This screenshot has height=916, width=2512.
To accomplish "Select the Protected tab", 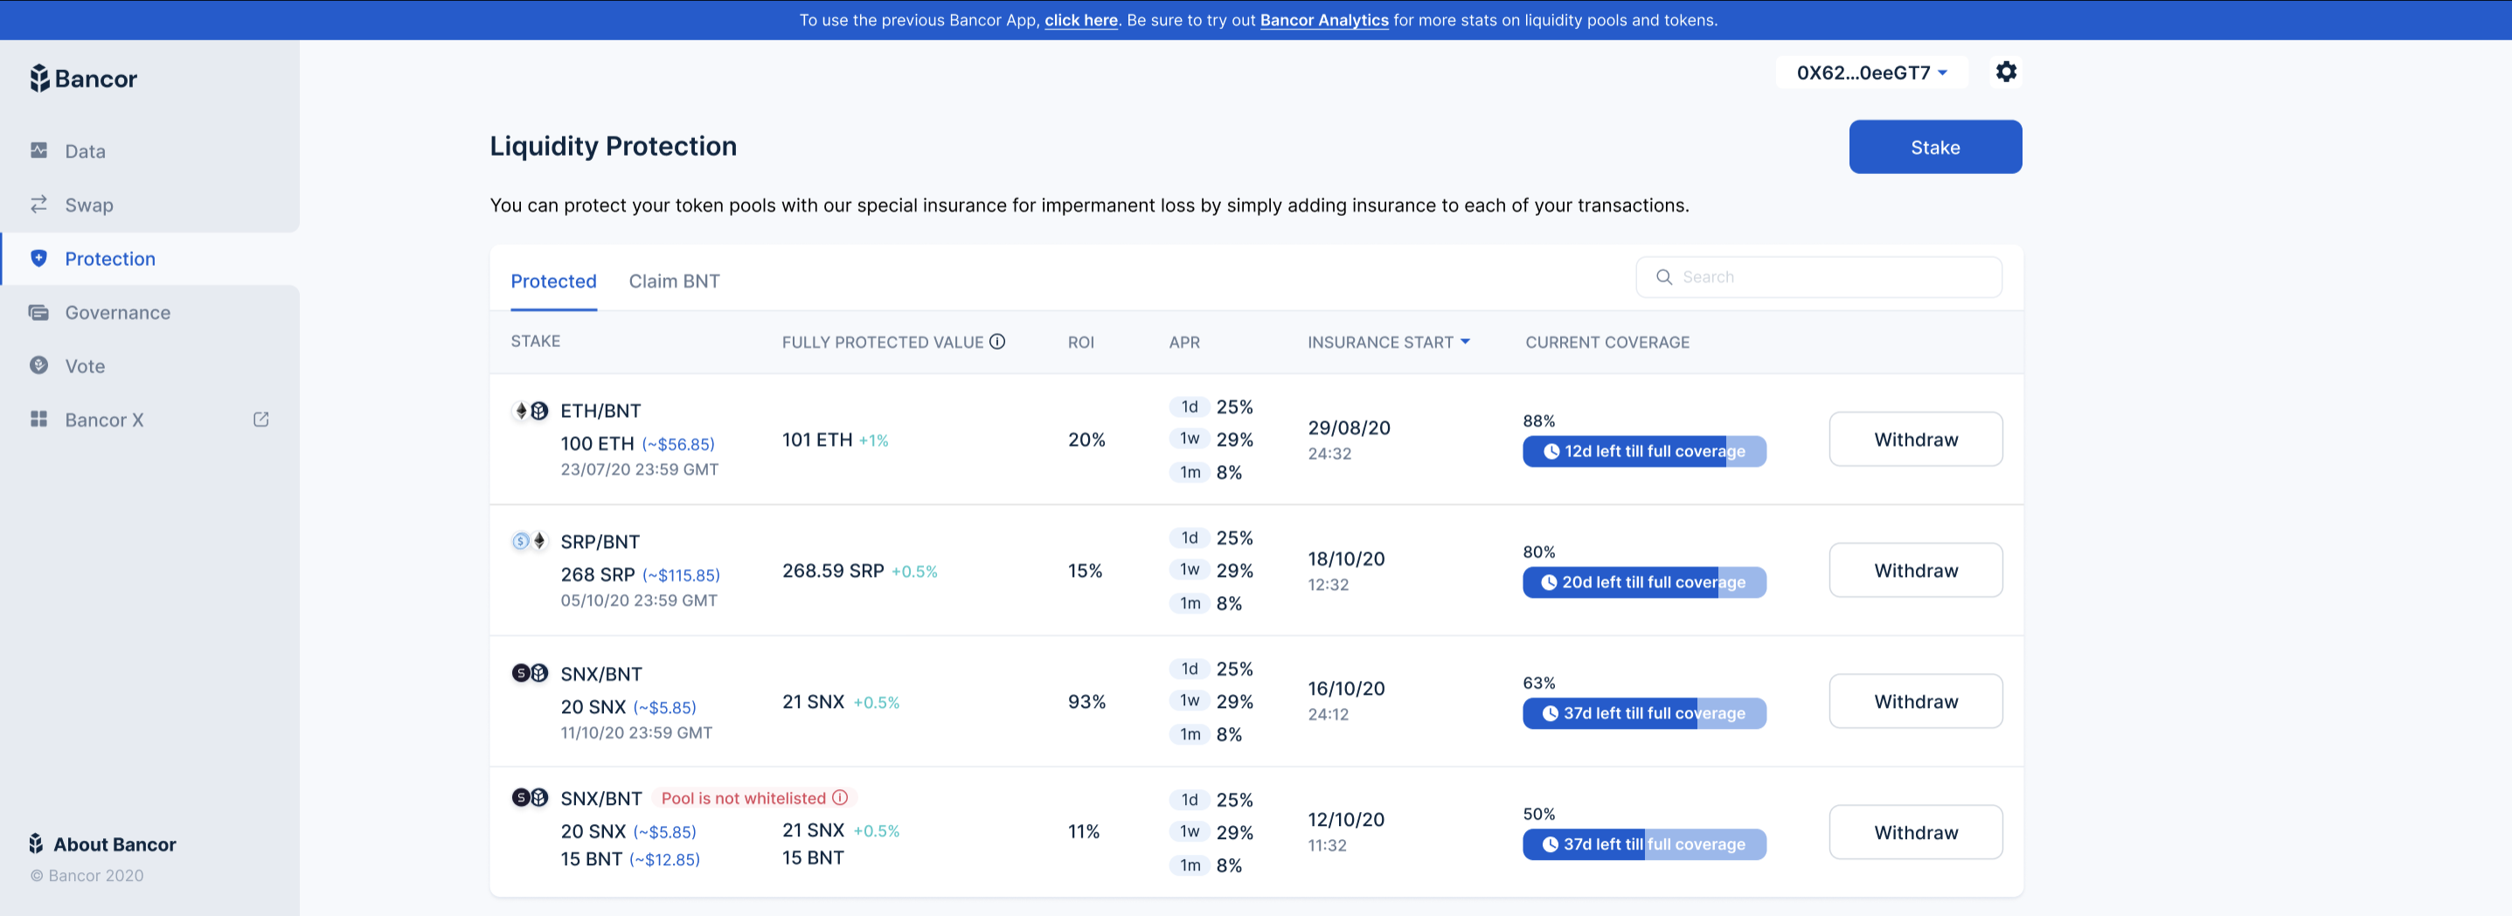I will [553, 281].
